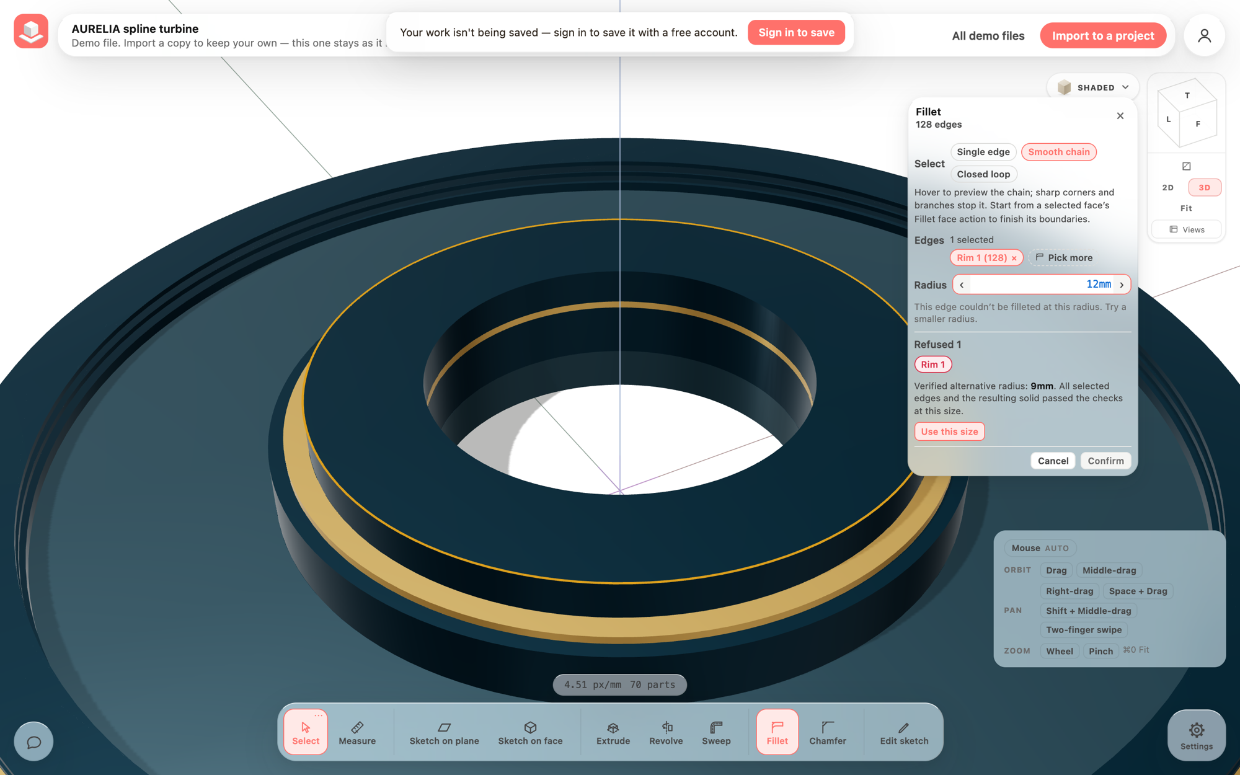The image size is (1240, 775).
Task: Switch the viewport to 3D
Action: click(1204, 187)
